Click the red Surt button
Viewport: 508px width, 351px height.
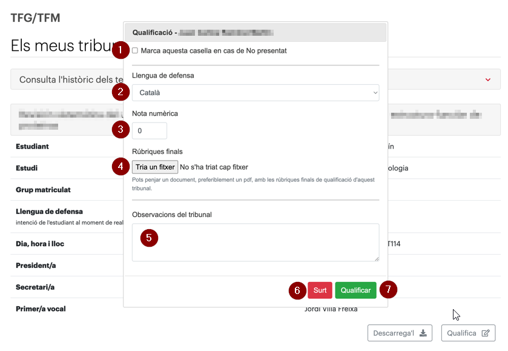point(320,290)
